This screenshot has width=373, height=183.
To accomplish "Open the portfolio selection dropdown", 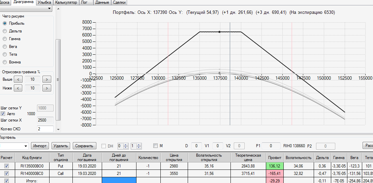I will tap(26, 146).
